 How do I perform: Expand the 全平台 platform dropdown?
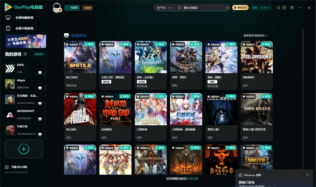164,8
